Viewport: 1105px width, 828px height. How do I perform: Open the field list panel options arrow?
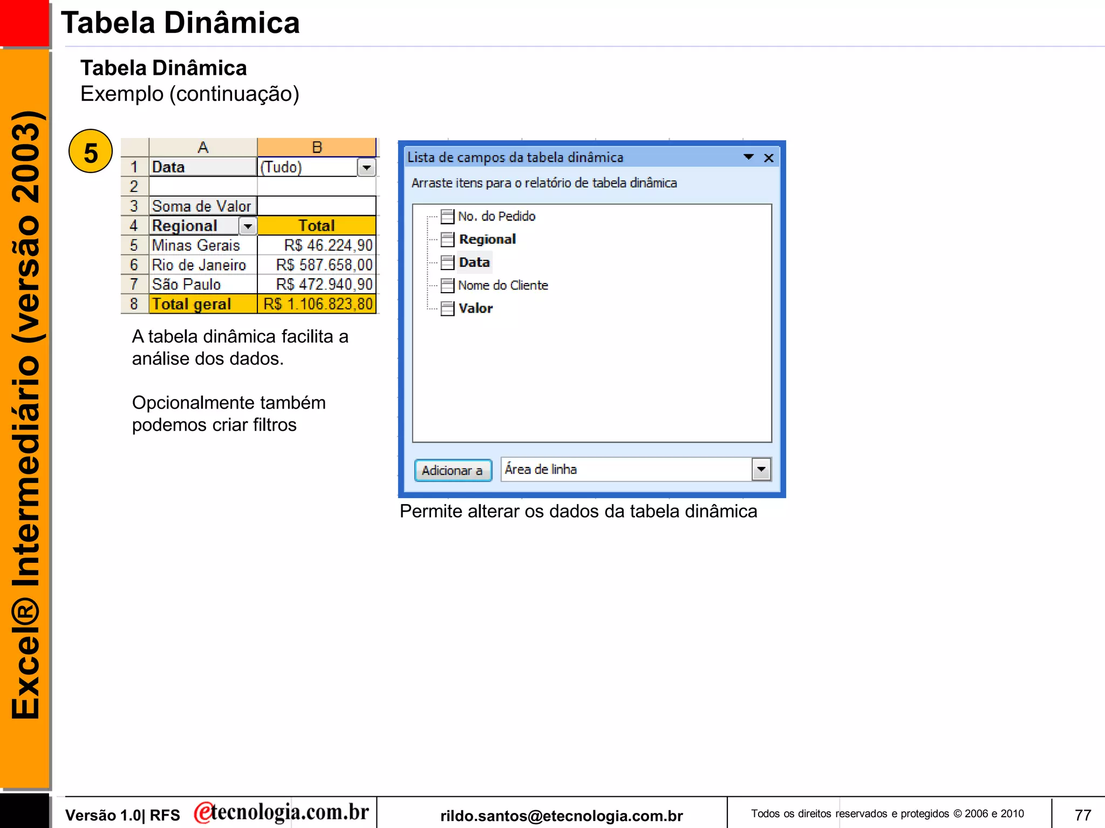pyautogui.click(x=748, y=157)
